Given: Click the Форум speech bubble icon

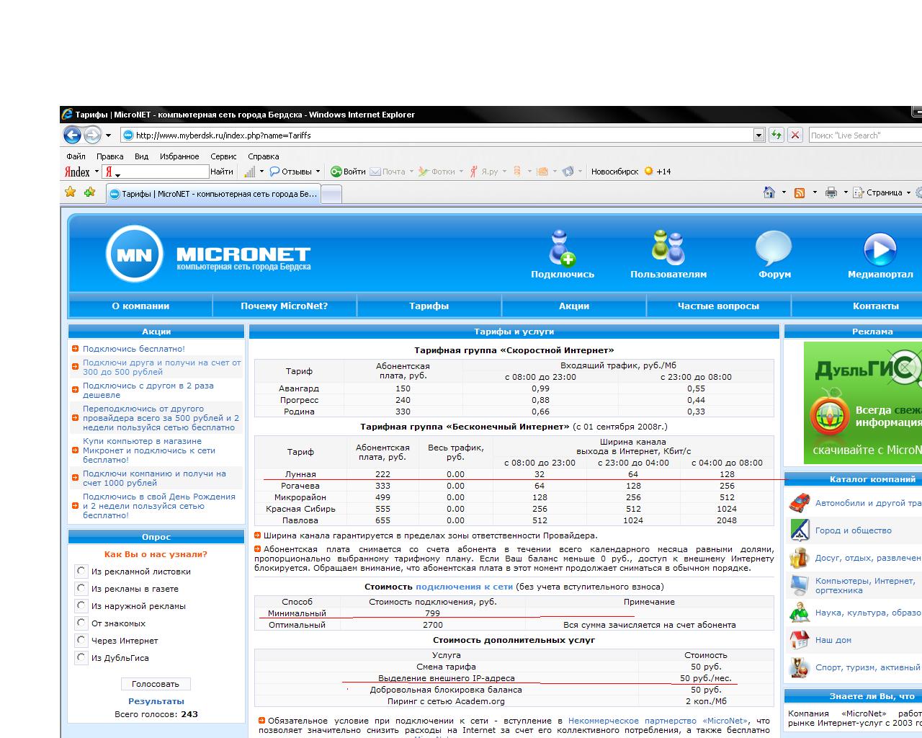Looking at the screenshot, I should click(x=774, y=249).
